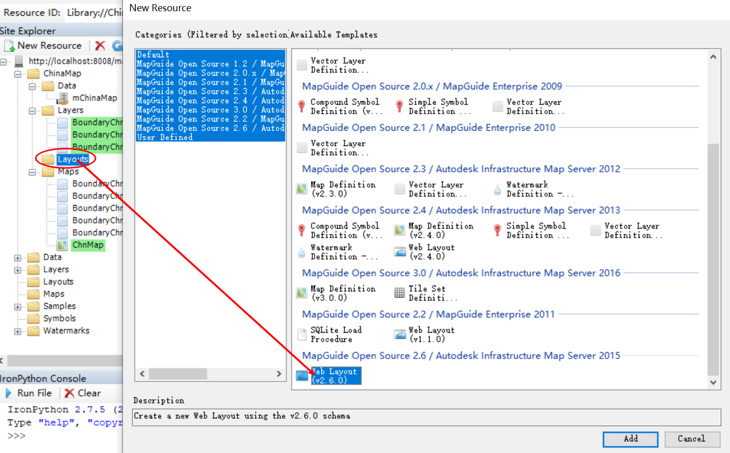Expand the root Data folder
Viewport: 730px width, 453px height.
tap(18, 258)
